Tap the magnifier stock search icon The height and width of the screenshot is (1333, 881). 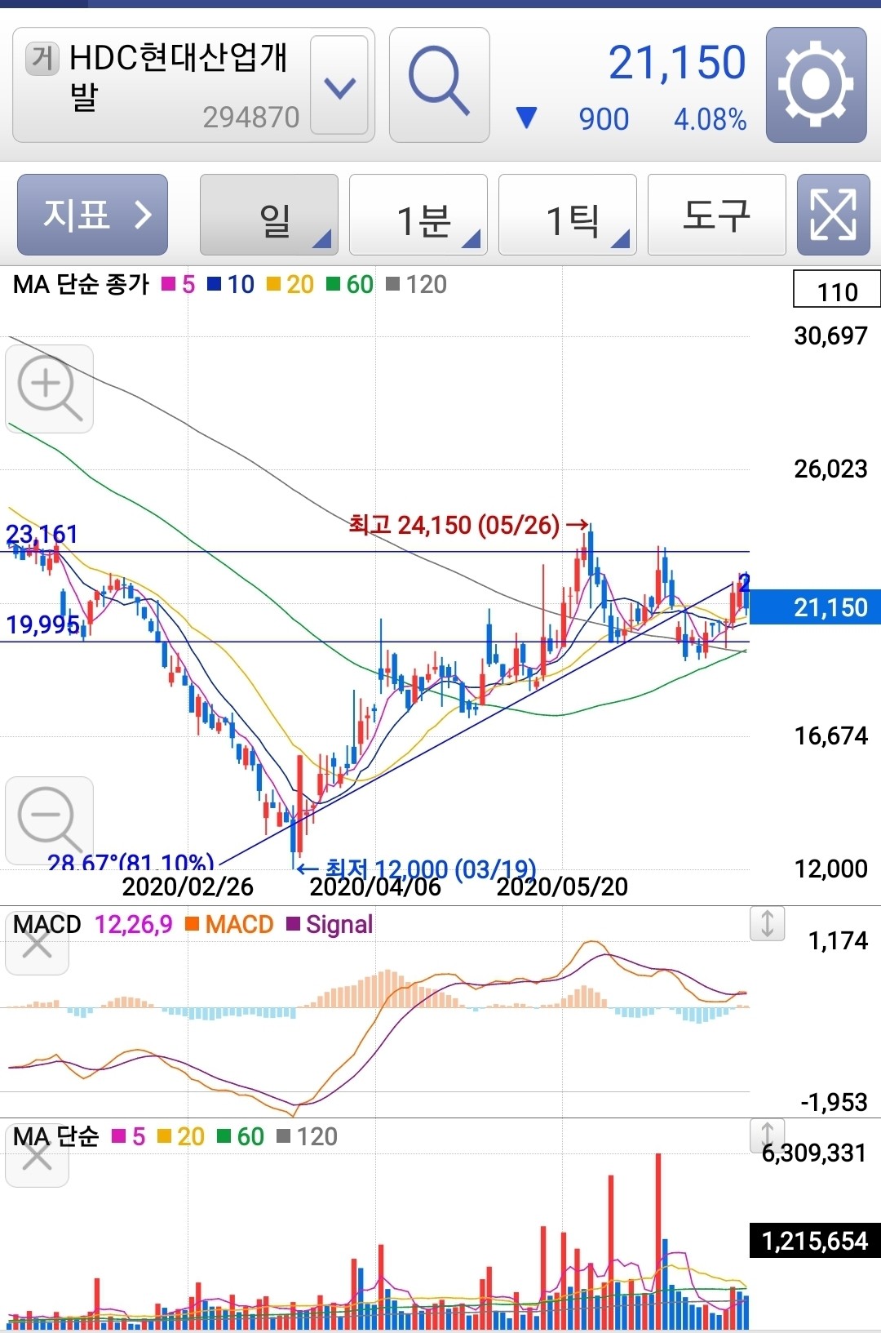(x=439, y=85)
